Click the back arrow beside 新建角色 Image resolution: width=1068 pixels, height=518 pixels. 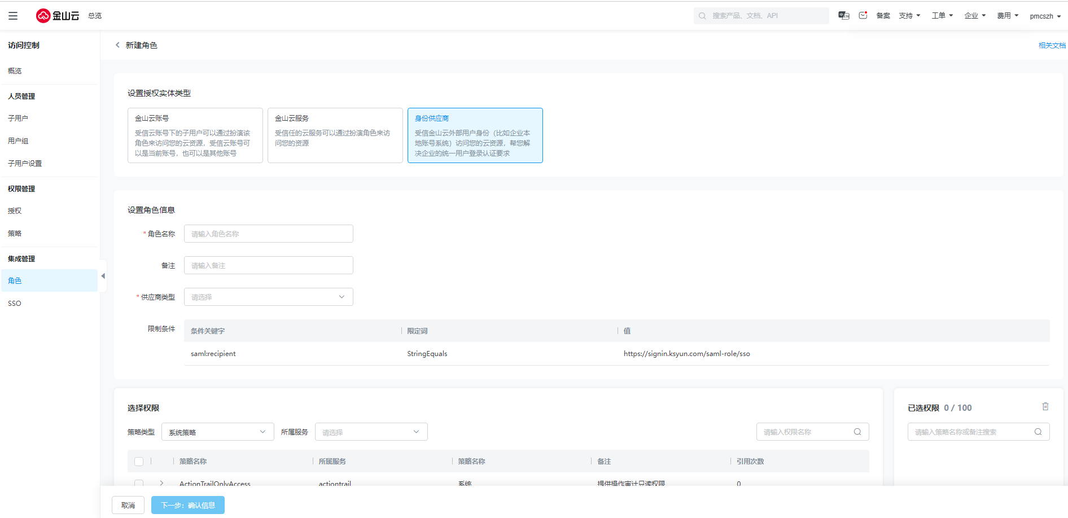coord(117,45)
